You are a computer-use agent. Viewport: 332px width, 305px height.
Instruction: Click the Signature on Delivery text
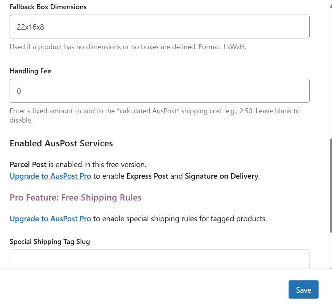(x=221, y=176)
